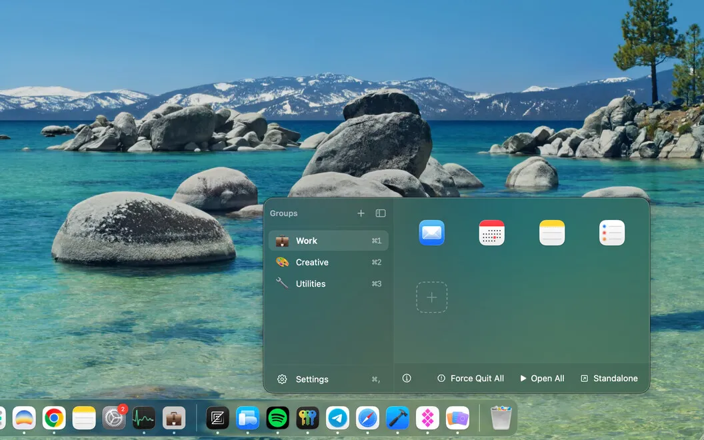The width and height of the screenshot is (704, 440).
Task: Open Google Chrome from the Dock
Action: pyautogui.click(x=54, y=418)
